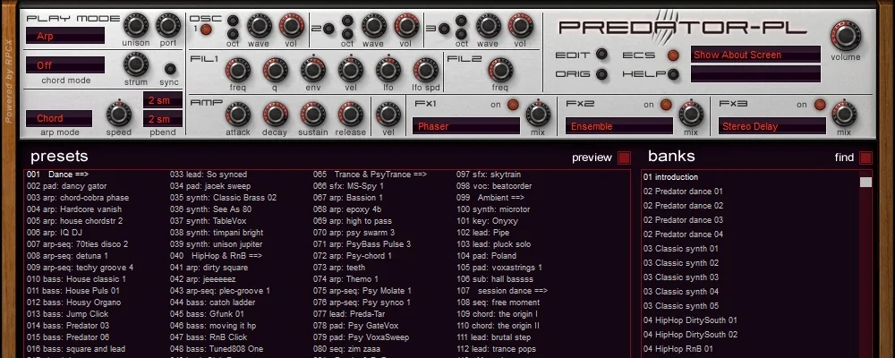895x358 pixels.
Task: Open the upper pbend 2 sm selector
Action: tap(163, 100)
